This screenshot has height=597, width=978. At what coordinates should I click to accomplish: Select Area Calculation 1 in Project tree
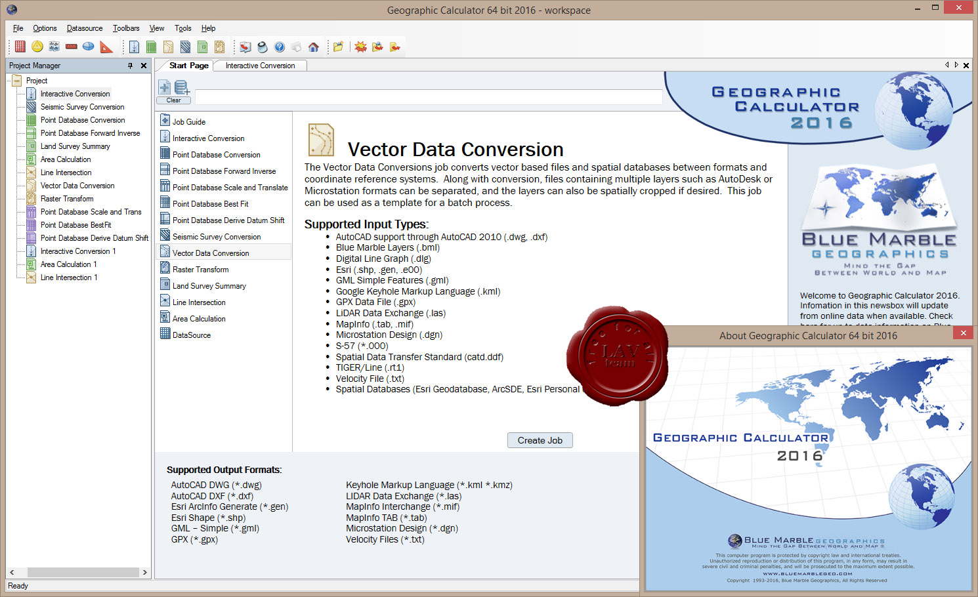68,264
